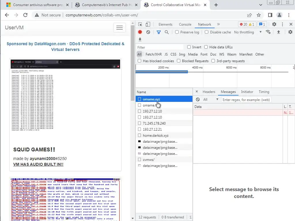View the Not secure site info
The width and height of the screenshot is (295, 221).
click(x=48, y=15)
